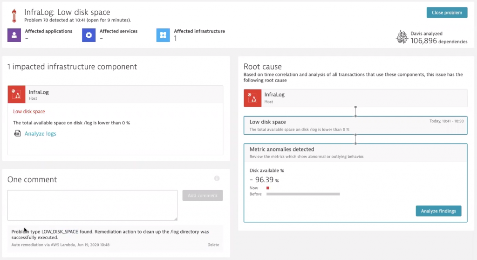Click the '- 96.39 %' disk available value
Image resolution: width=477 pixels, height=260 pixels.
click(x=264, y=180)
